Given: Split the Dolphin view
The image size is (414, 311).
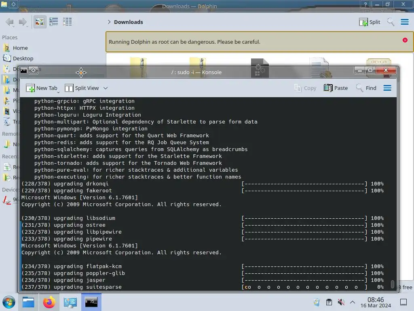Looking at the screenshot, I should point(370,22).
